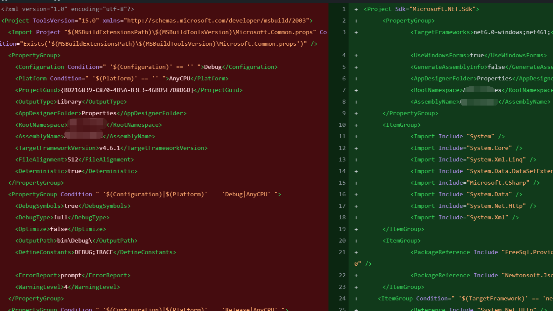Select WarningLevel 4 line
The height and width of the screenshot is (311, 553).
(x=68, y=287)
